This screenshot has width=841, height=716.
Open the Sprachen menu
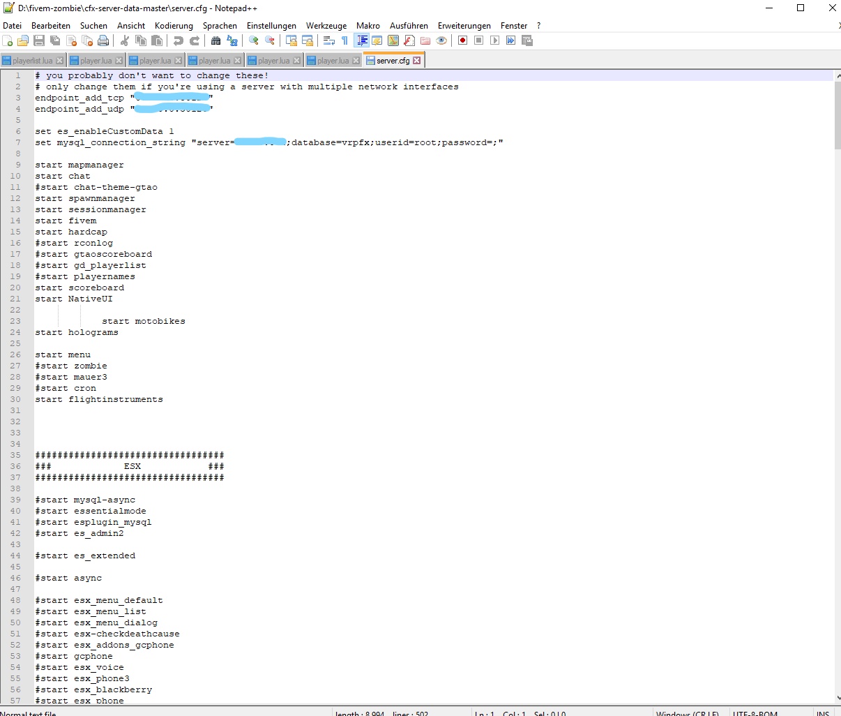220,26
